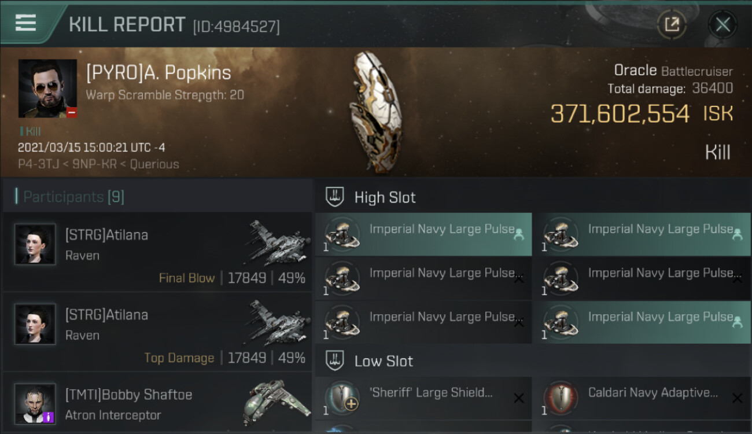
Task: Select first highlighted Imperial Navy Large Pulse module
Action: tap(423, 234)
